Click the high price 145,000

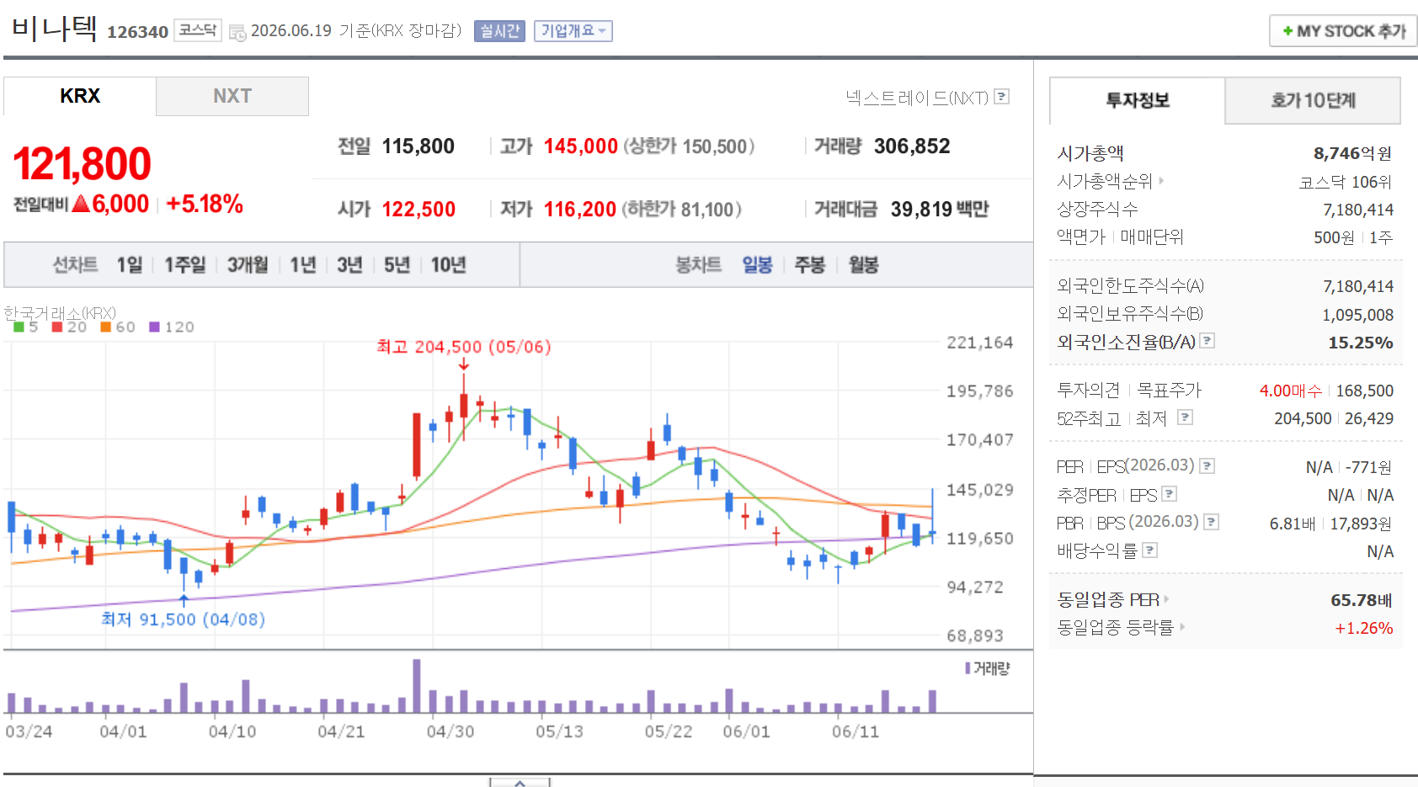[x=581, y=146]
